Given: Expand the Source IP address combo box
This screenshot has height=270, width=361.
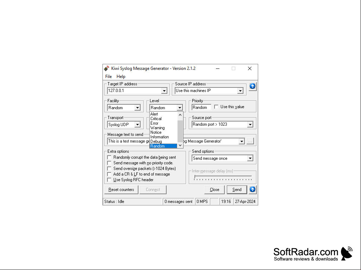Looking at the screenshot, I should pos(240,91).
